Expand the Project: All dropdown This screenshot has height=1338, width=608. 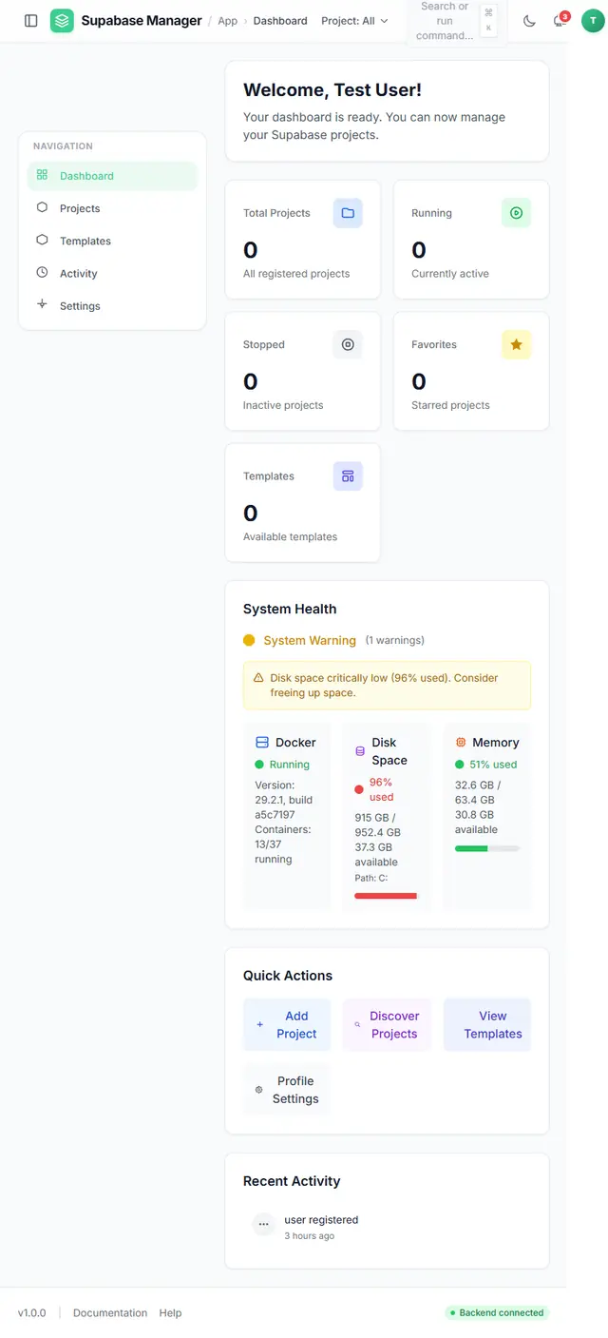coord(354,21)
